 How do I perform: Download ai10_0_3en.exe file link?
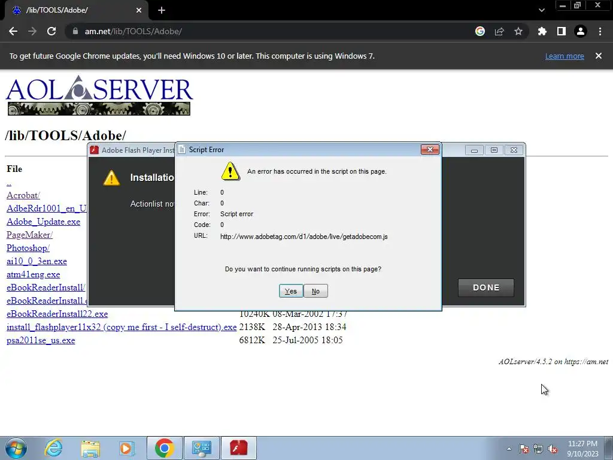click(x=37, y=261)
